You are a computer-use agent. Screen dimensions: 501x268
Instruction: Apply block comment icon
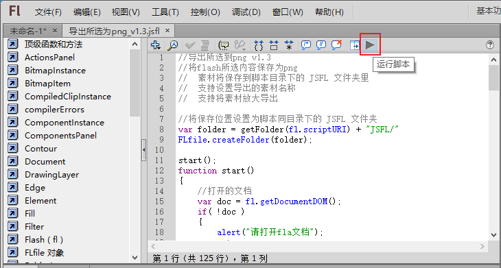click(x=306, y=45)
